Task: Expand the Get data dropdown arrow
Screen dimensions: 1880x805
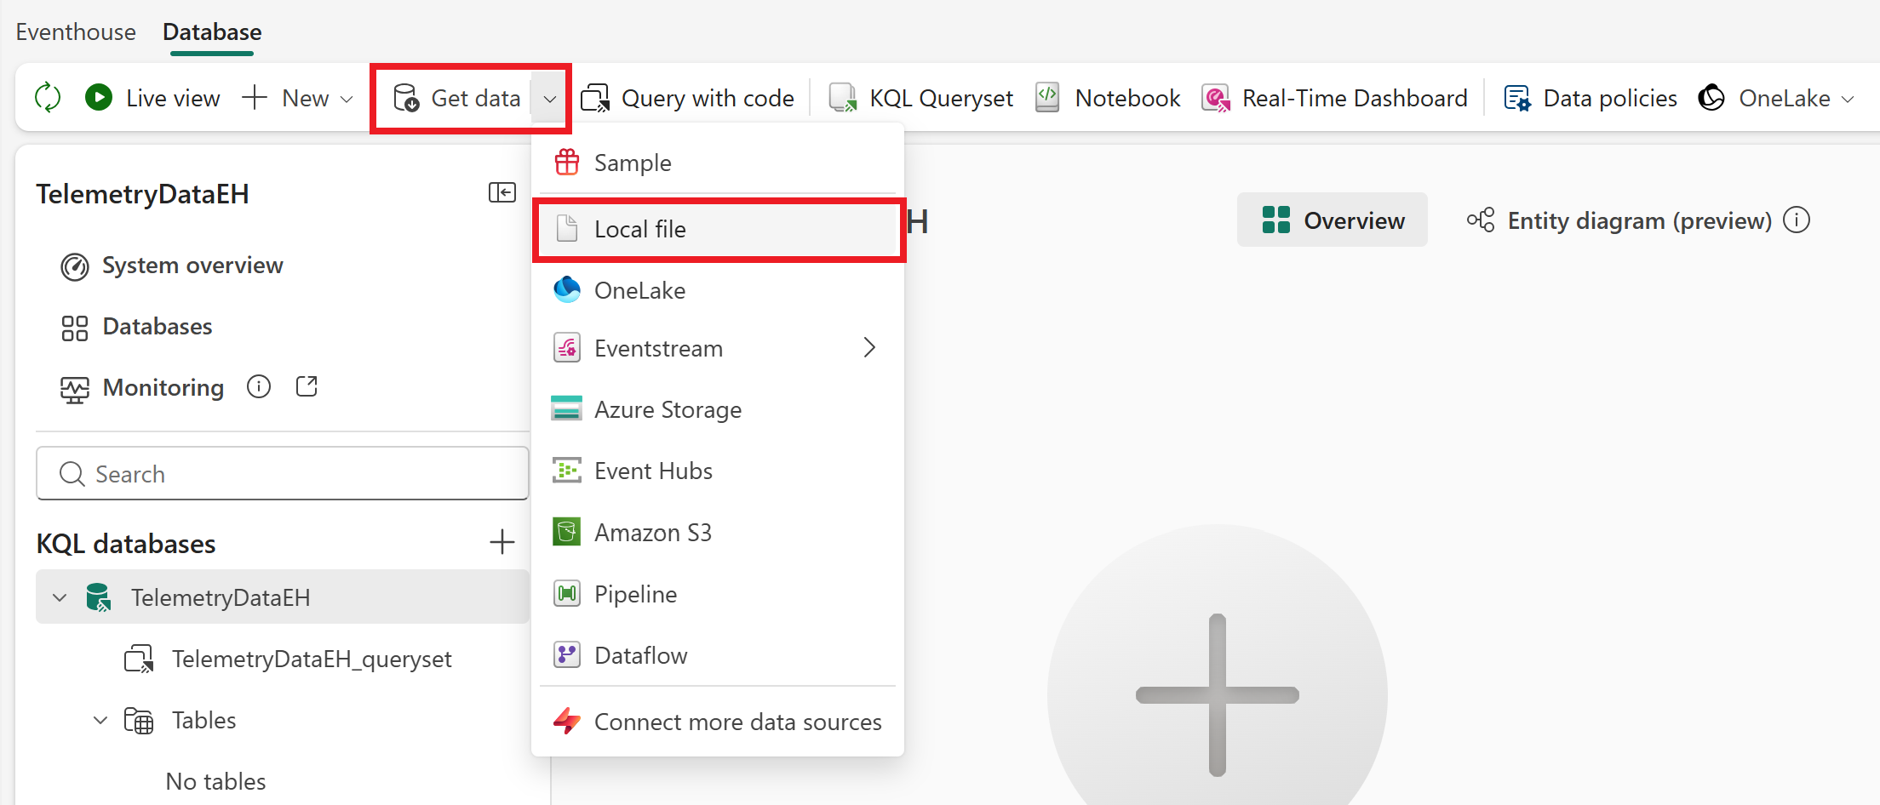Action: pyautogui.click(x=549, y=99)
